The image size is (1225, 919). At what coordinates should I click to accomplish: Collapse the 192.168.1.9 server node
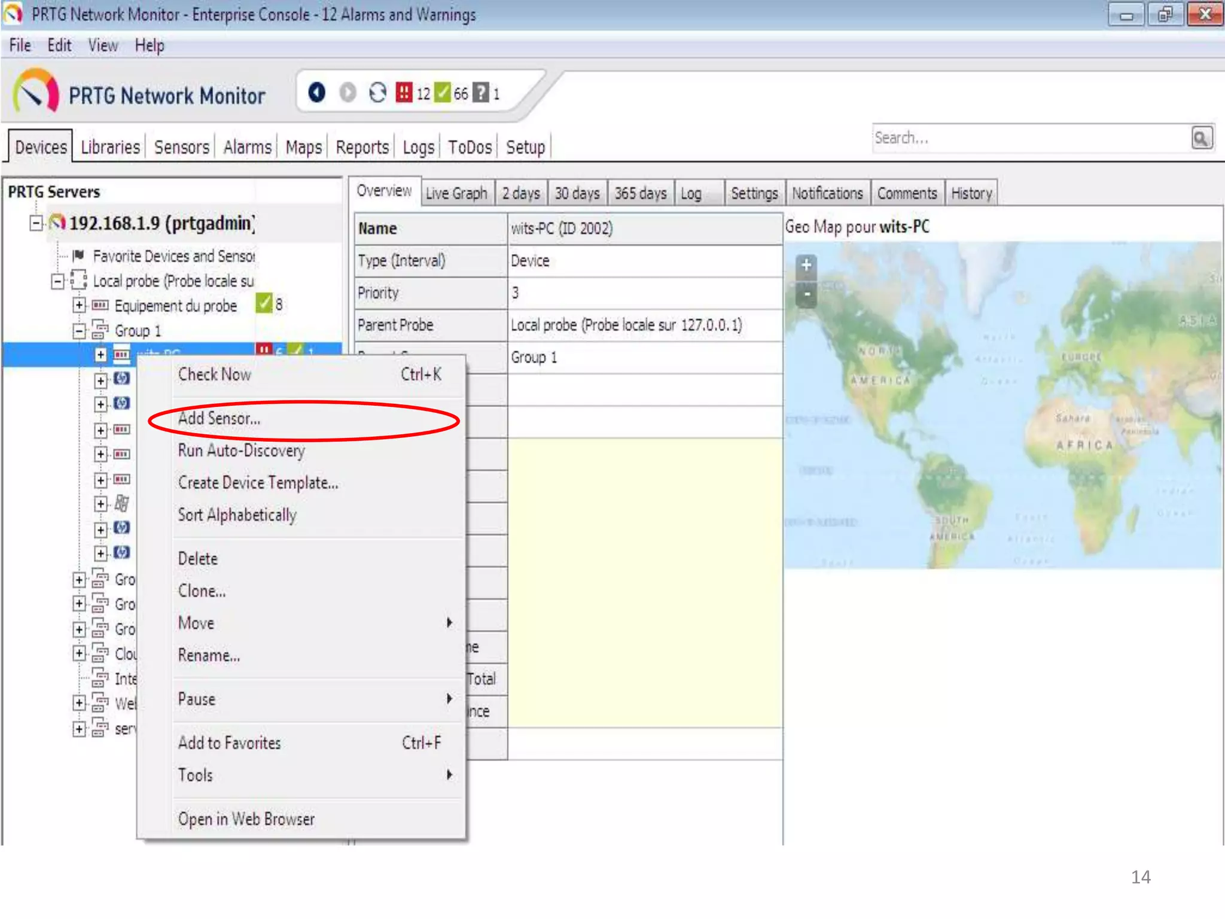(x=36, y=223)
